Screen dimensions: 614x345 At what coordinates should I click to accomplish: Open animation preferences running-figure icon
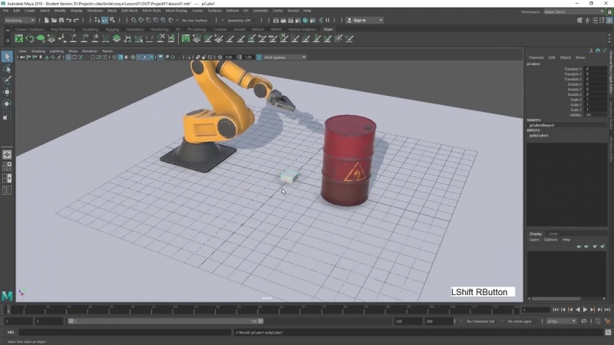(x=607, y=321)
